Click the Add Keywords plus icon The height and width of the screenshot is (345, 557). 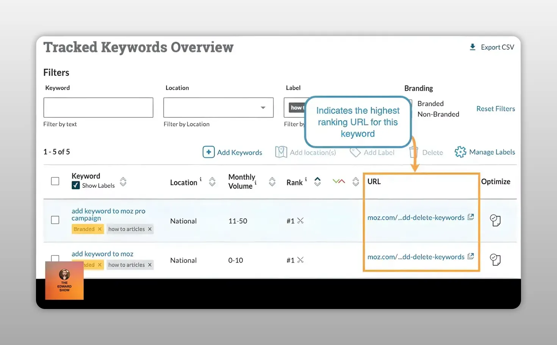click(208, 152)
